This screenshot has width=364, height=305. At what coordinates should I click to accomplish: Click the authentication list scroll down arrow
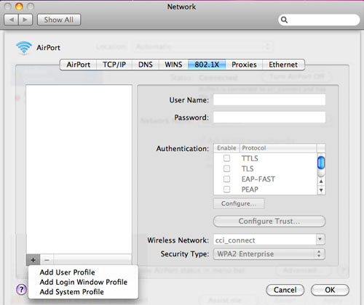[x=321, y=190]
